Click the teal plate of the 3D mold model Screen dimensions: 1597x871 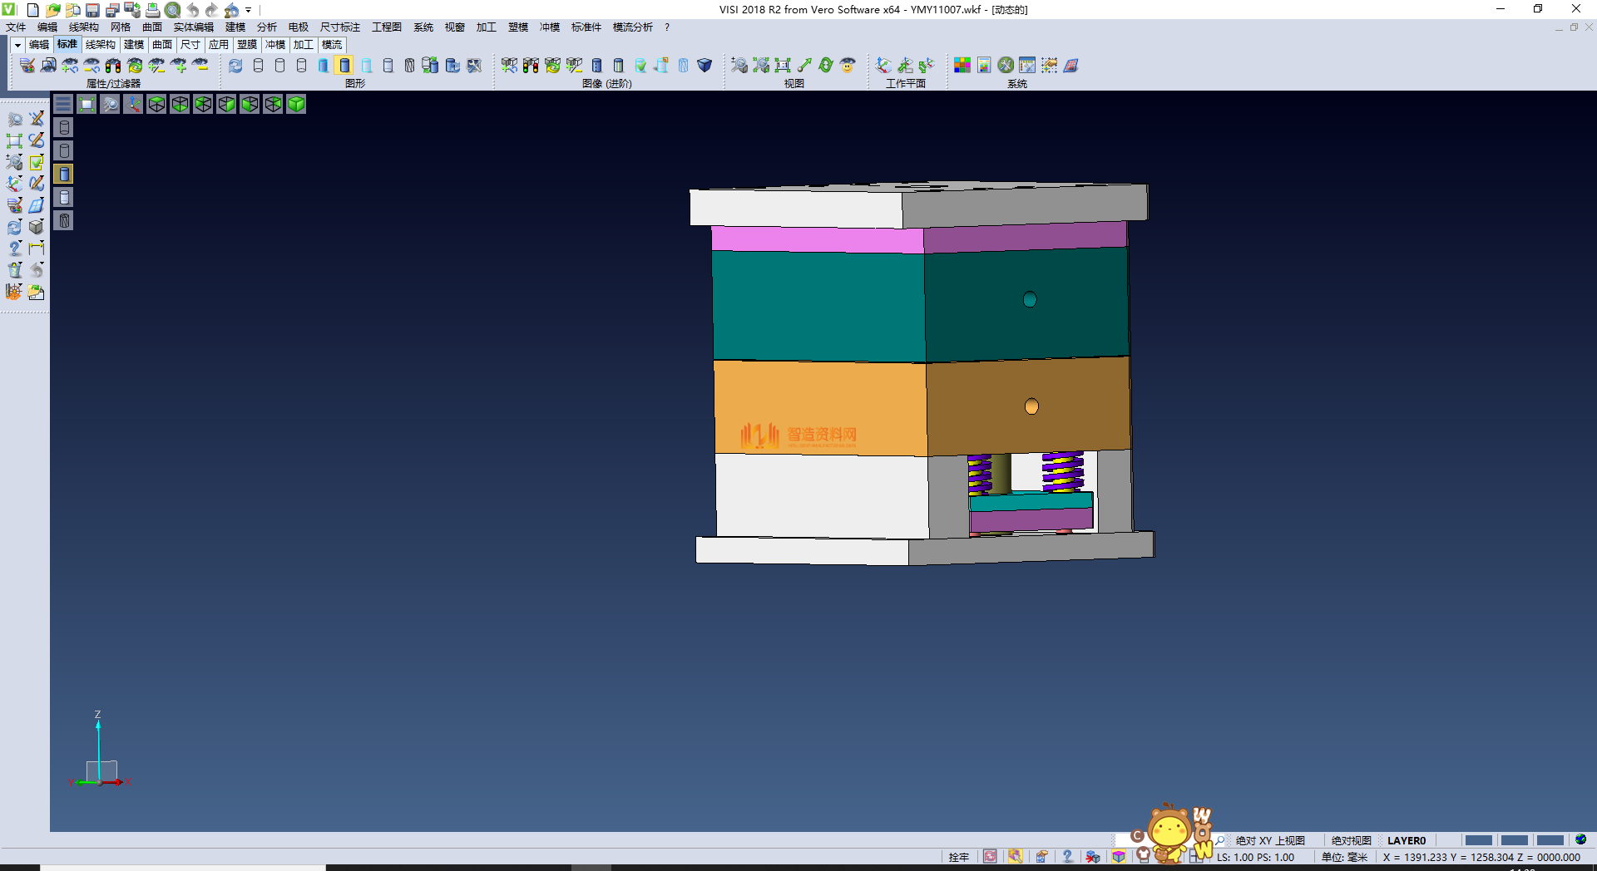tap(818, 306)
